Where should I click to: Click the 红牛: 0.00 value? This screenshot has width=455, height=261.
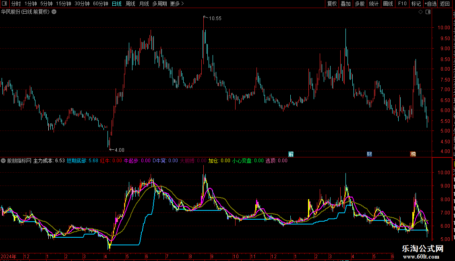pos(111,161)
